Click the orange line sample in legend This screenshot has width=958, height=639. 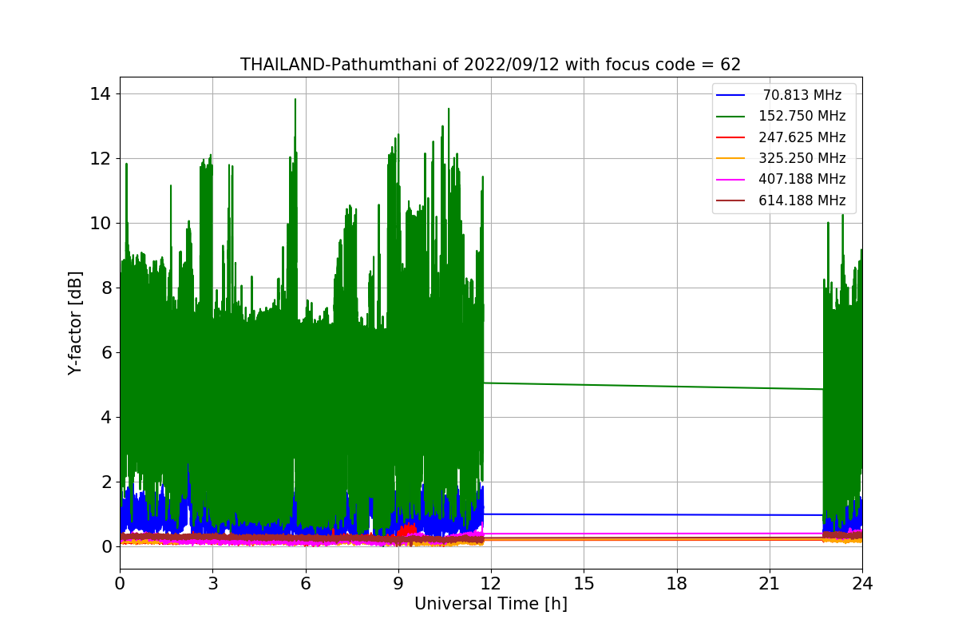click(731, 158)
